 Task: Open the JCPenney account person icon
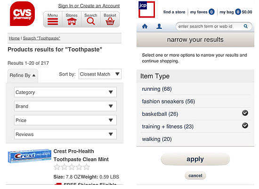tap(159, 26)
